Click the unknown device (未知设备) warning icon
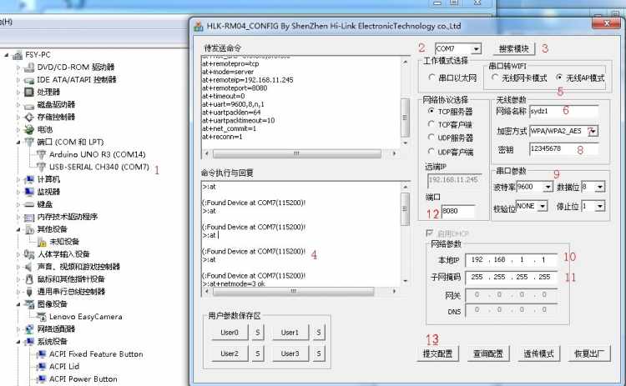626x386 pixels. [42, 242]
